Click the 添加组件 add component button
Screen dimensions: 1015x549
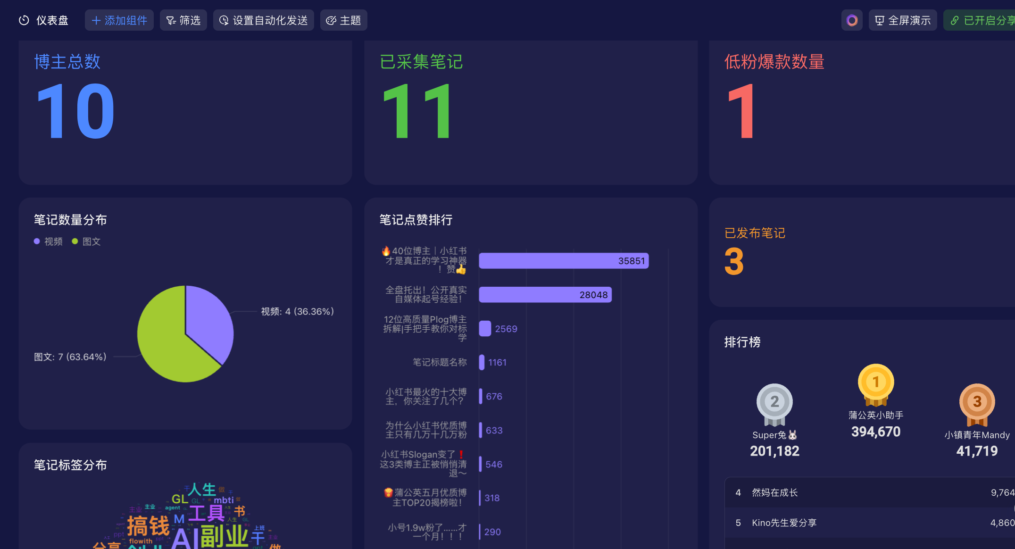click(x=119, y=20)
